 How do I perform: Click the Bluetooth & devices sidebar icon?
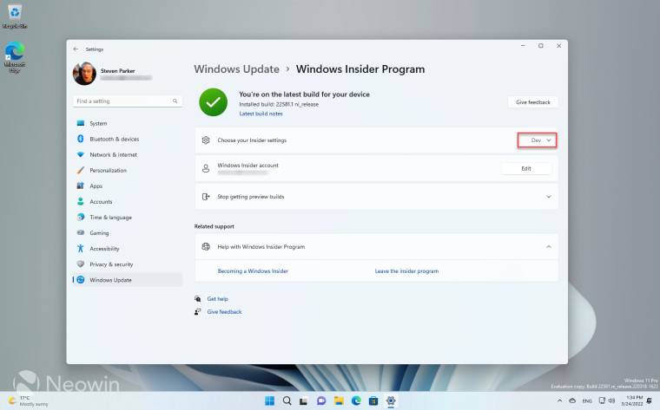click(x=81, y=139)
